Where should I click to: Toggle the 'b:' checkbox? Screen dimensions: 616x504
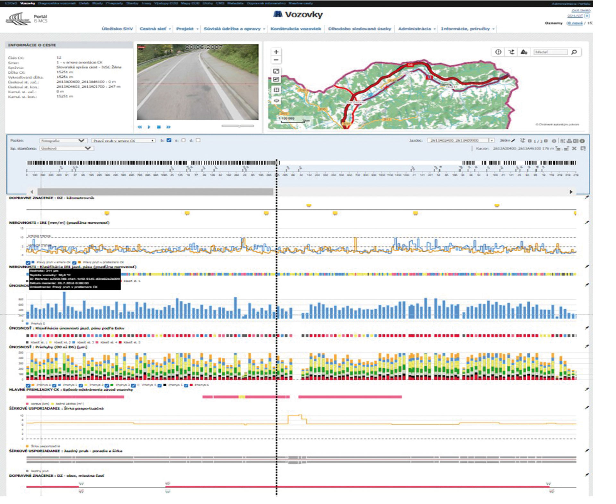[169, 140]
